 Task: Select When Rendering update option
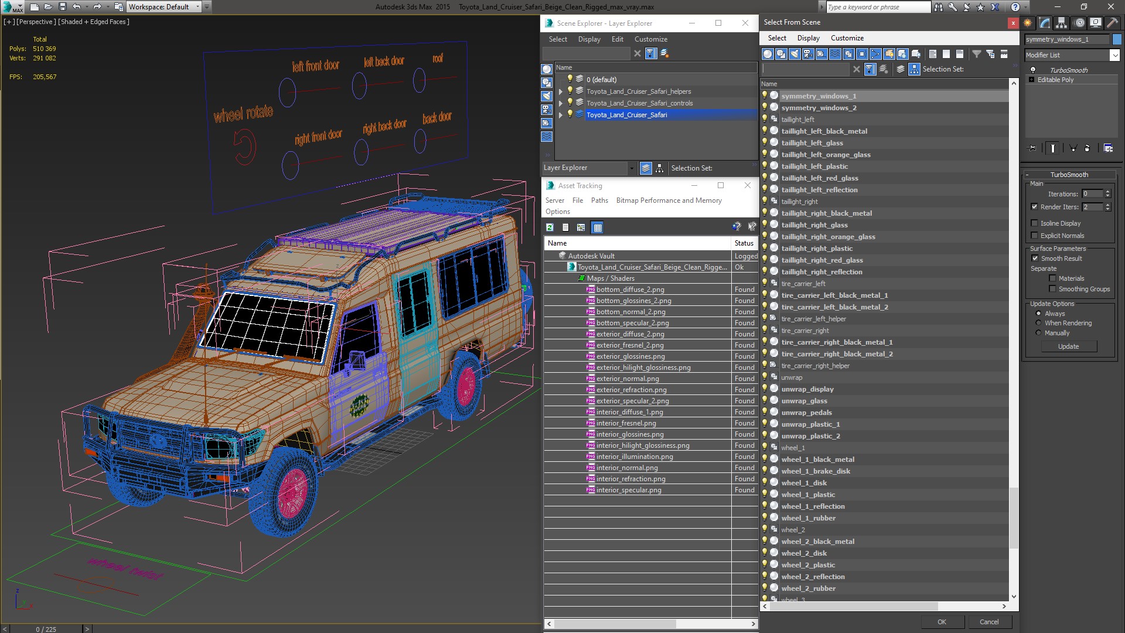tap(1038, 323)
